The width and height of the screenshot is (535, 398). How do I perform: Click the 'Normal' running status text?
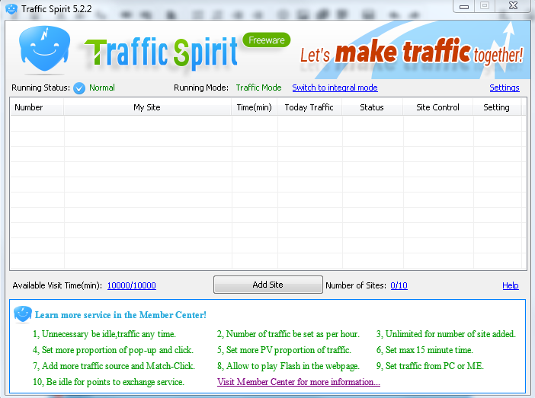point(102,88)
